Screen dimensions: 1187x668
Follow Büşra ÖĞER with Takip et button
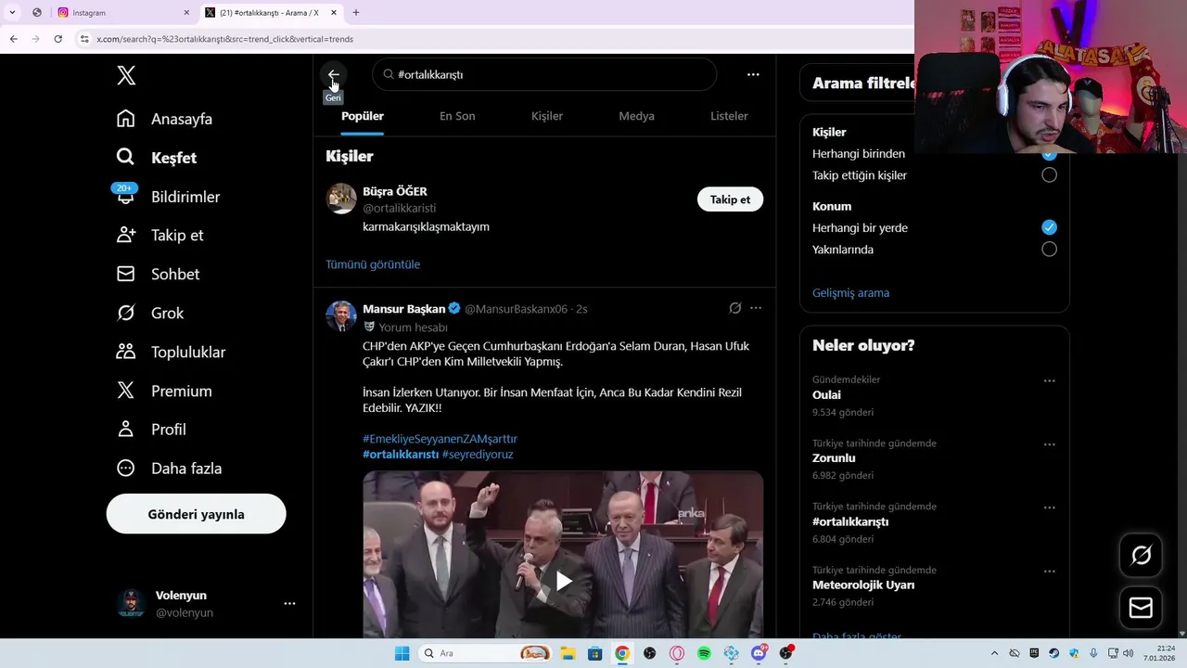[x=730, y=199]
